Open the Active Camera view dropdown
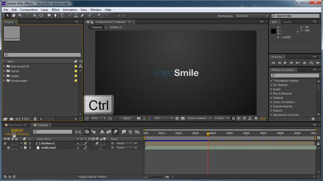323x181 pixels. [199, 118]
